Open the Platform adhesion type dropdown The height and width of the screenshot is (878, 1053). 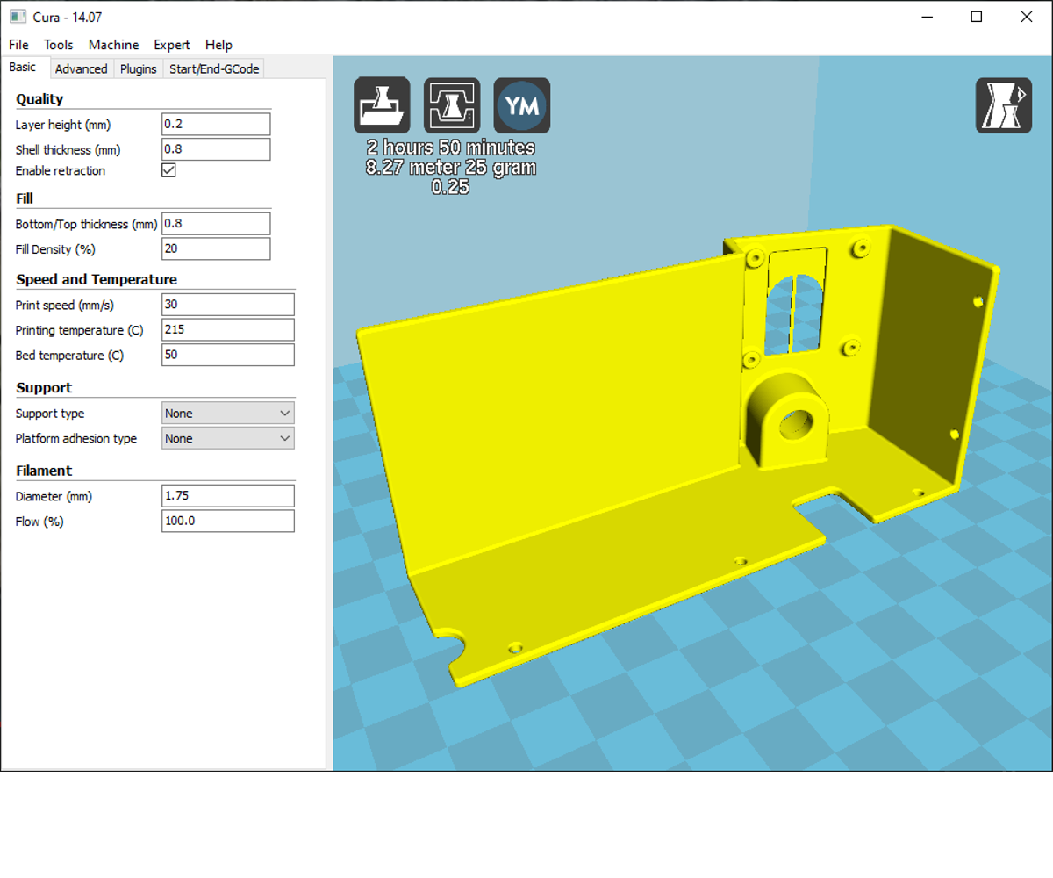tap(228, 438)
